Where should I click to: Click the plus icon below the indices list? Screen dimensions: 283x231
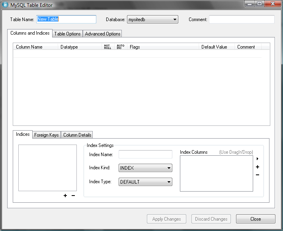click(65, 196)
